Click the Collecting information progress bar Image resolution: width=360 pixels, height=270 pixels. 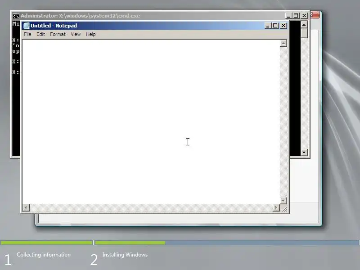(47, 243)
